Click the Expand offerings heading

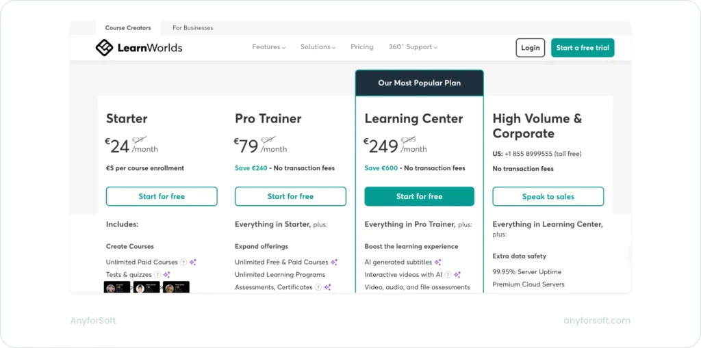pyautogui.click(x=262, y=247)
